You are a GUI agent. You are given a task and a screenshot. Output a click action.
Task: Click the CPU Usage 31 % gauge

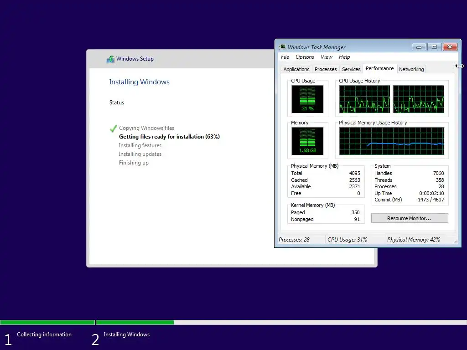click(x=307, y=99)
